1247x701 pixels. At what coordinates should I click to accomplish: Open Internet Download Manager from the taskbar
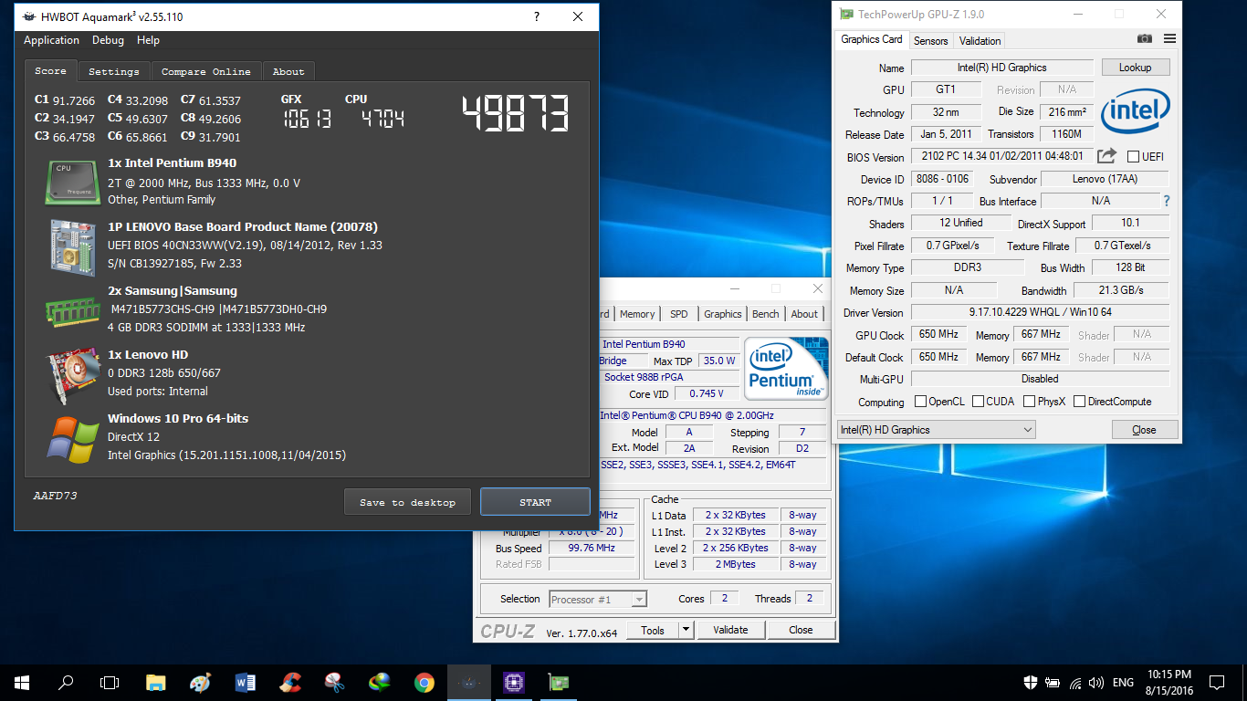[x=380, y=682]
